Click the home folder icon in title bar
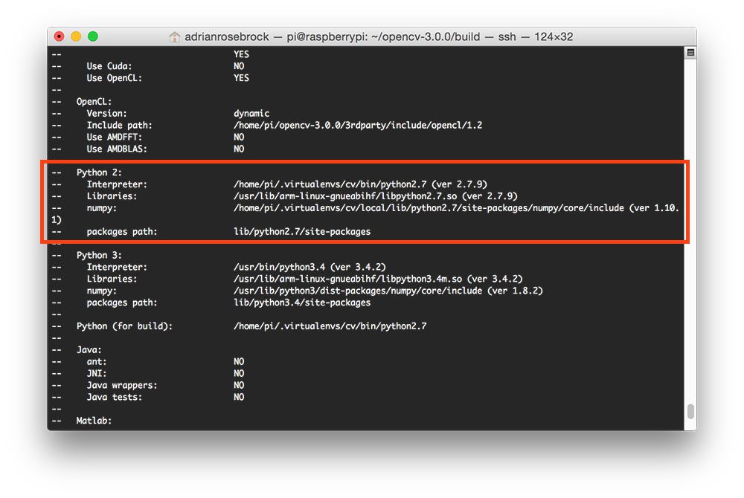 click(x=175, y=36)
